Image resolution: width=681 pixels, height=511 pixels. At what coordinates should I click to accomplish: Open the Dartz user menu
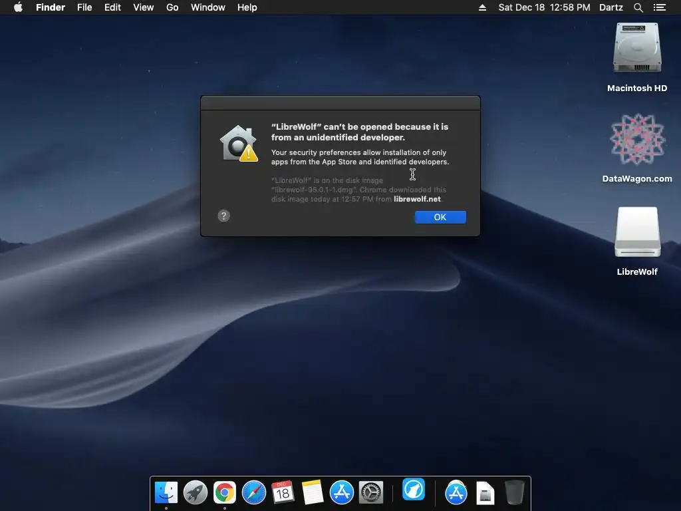click(611, 7)
